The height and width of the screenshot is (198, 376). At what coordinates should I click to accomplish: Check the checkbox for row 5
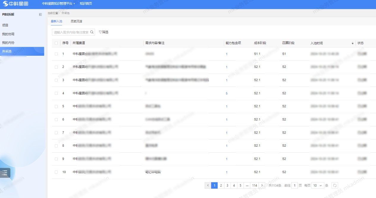coord(56,106)
